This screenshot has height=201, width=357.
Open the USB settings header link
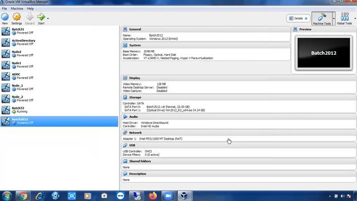pyautogui.click(x=132, y=145)
